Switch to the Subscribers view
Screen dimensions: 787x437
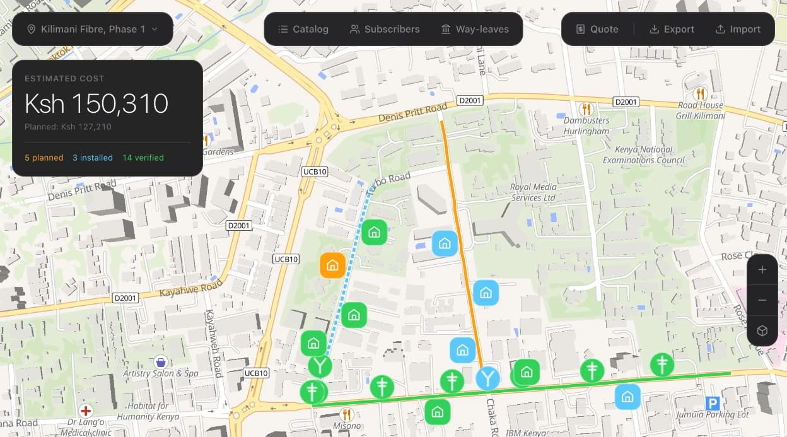coord(385,29)
